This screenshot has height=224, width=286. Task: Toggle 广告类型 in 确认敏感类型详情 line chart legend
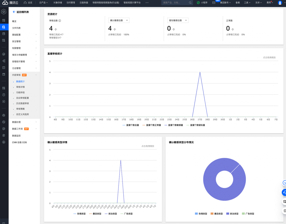pos(127,214)
